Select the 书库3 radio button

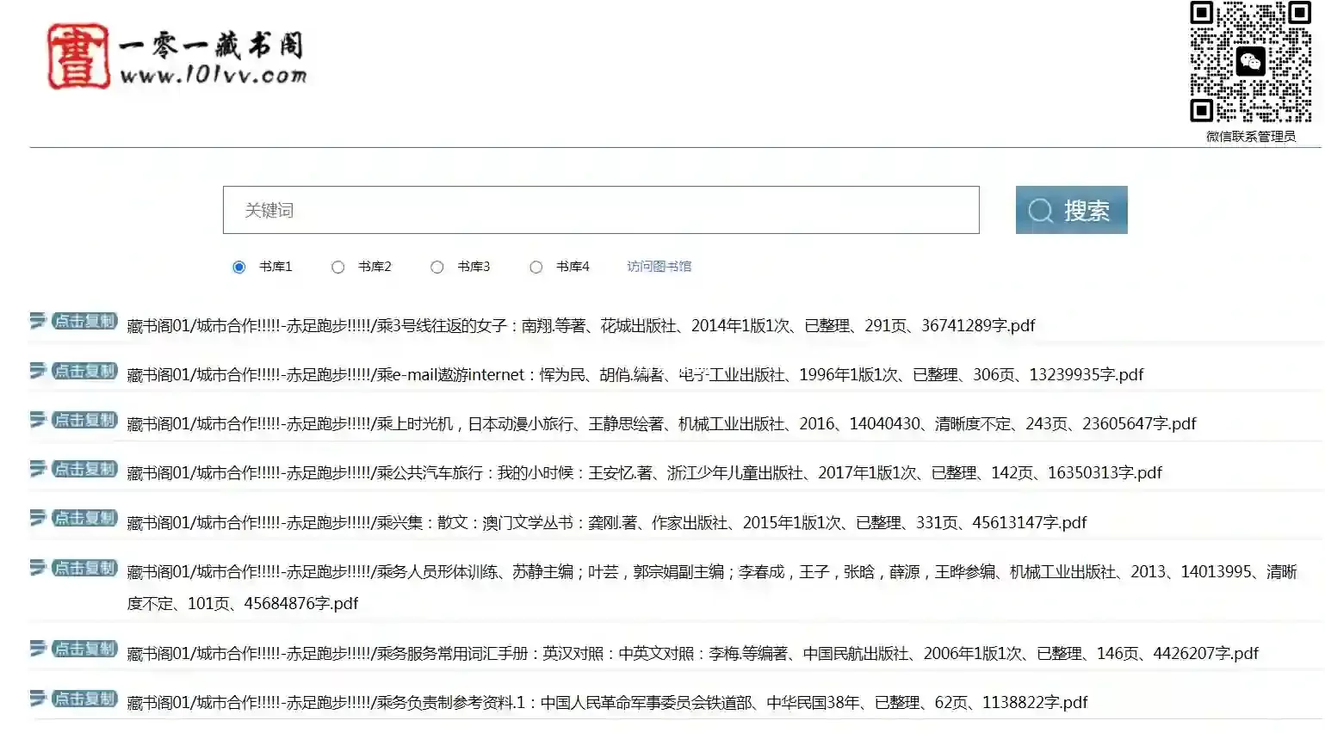pos(437,268)
